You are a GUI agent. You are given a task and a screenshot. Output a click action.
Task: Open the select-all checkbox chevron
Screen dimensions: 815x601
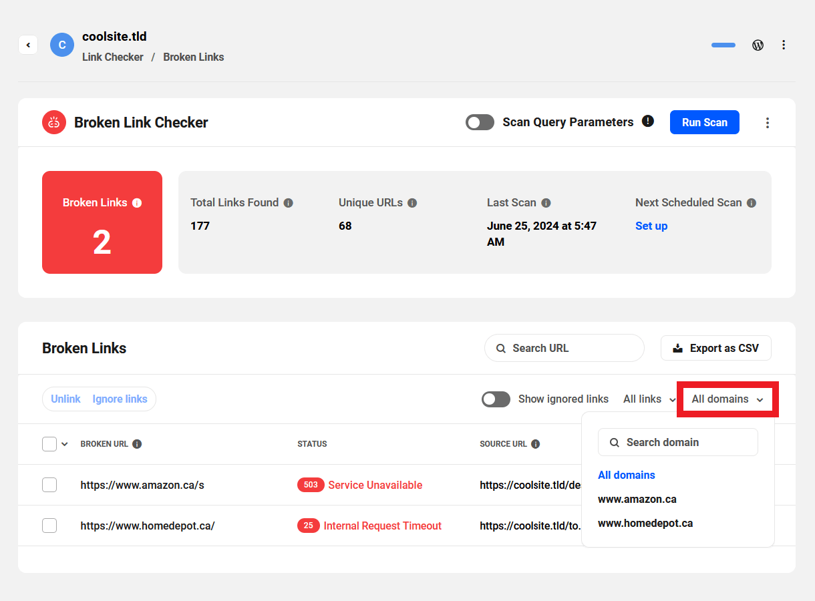click(x=65, y=444)
